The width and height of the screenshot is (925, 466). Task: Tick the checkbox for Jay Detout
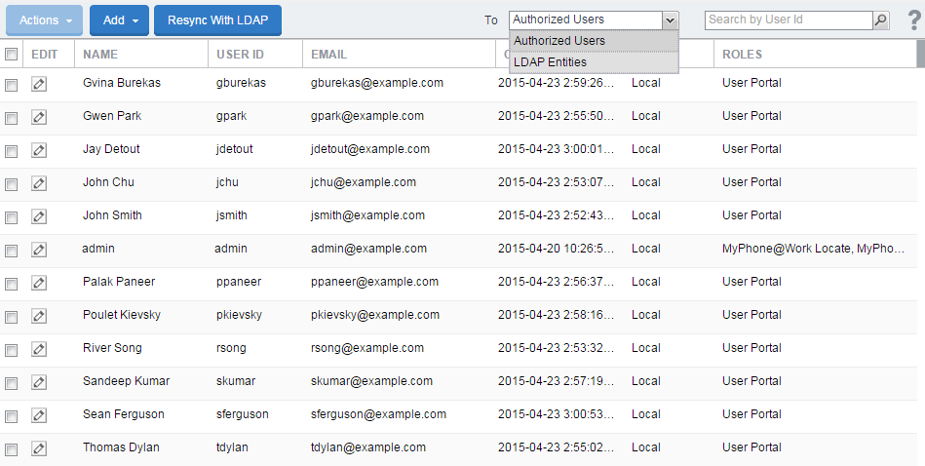[11, 151]
